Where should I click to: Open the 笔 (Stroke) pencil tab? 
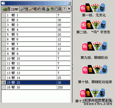(32, 9)
